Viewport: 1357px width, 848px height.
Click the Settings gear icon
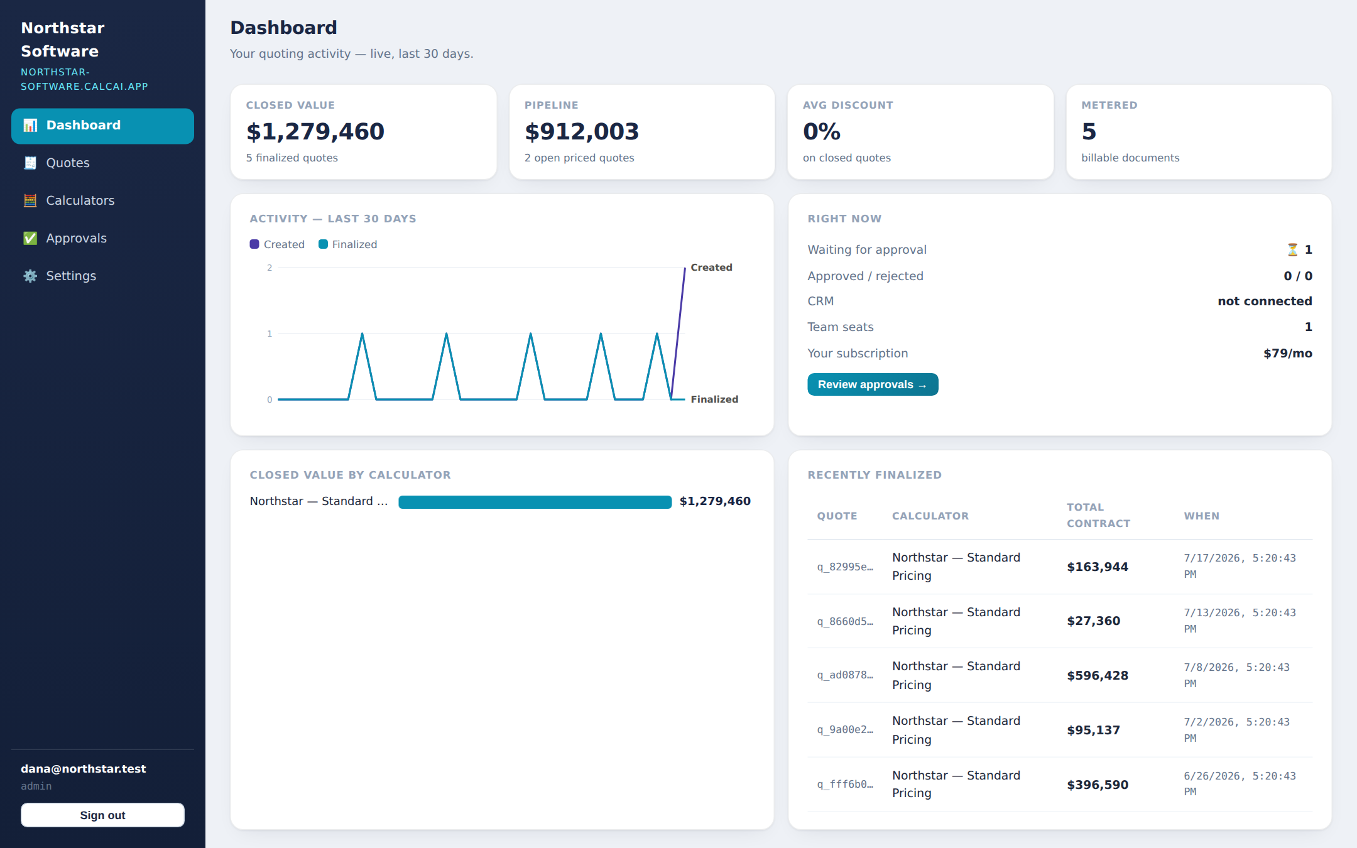[30, 276]
